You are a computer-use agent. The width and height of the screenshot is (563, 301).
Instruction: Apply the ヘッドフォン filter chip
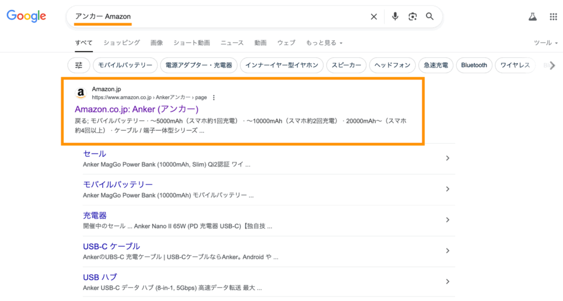pos(393,65)
